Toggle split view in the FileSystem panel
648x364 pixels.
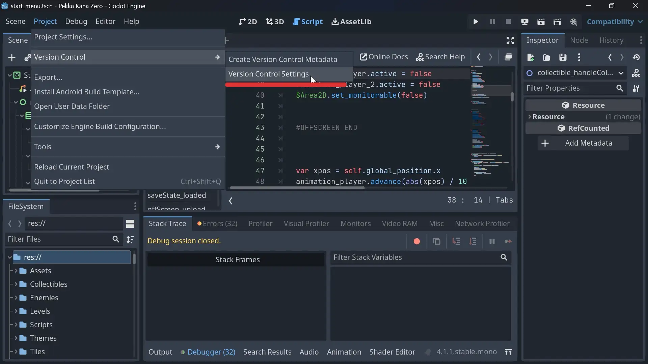point(130,223)
